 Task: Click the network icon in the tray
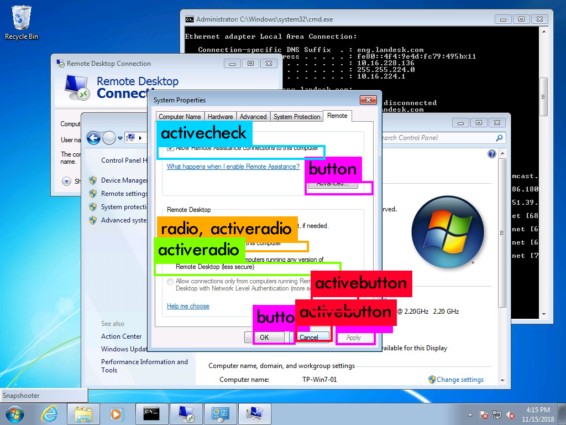pyautogui.click(x=497, y=415)
